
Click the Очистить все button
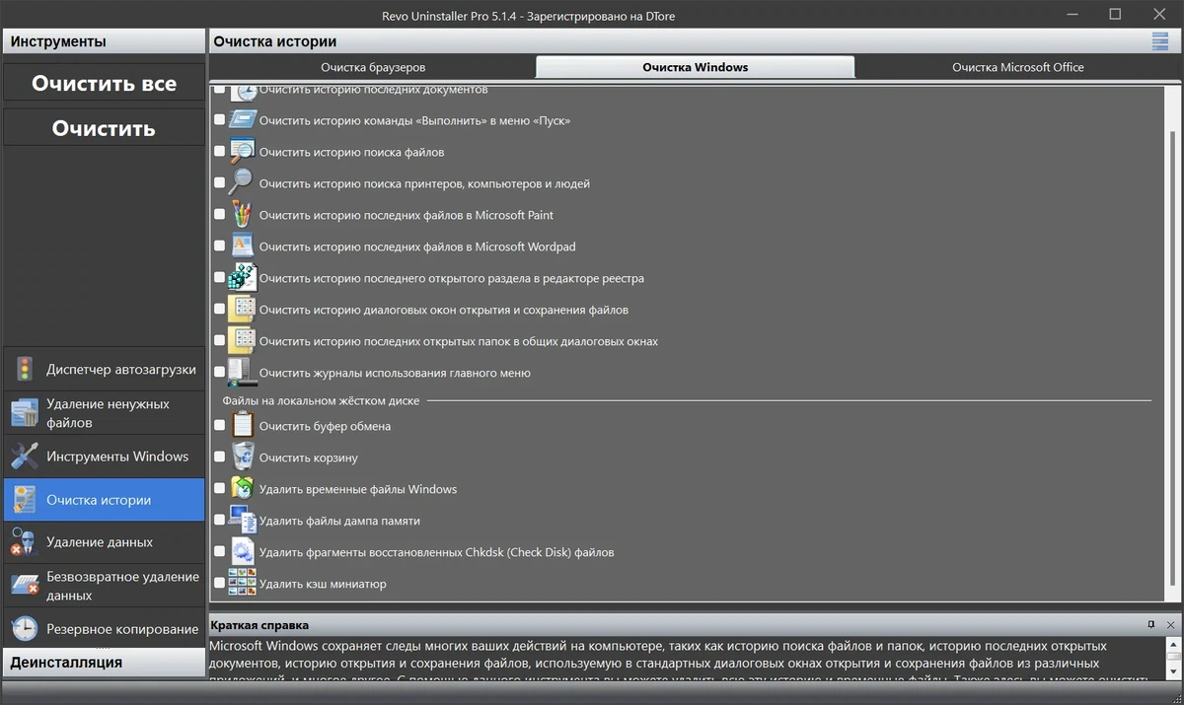104,84
